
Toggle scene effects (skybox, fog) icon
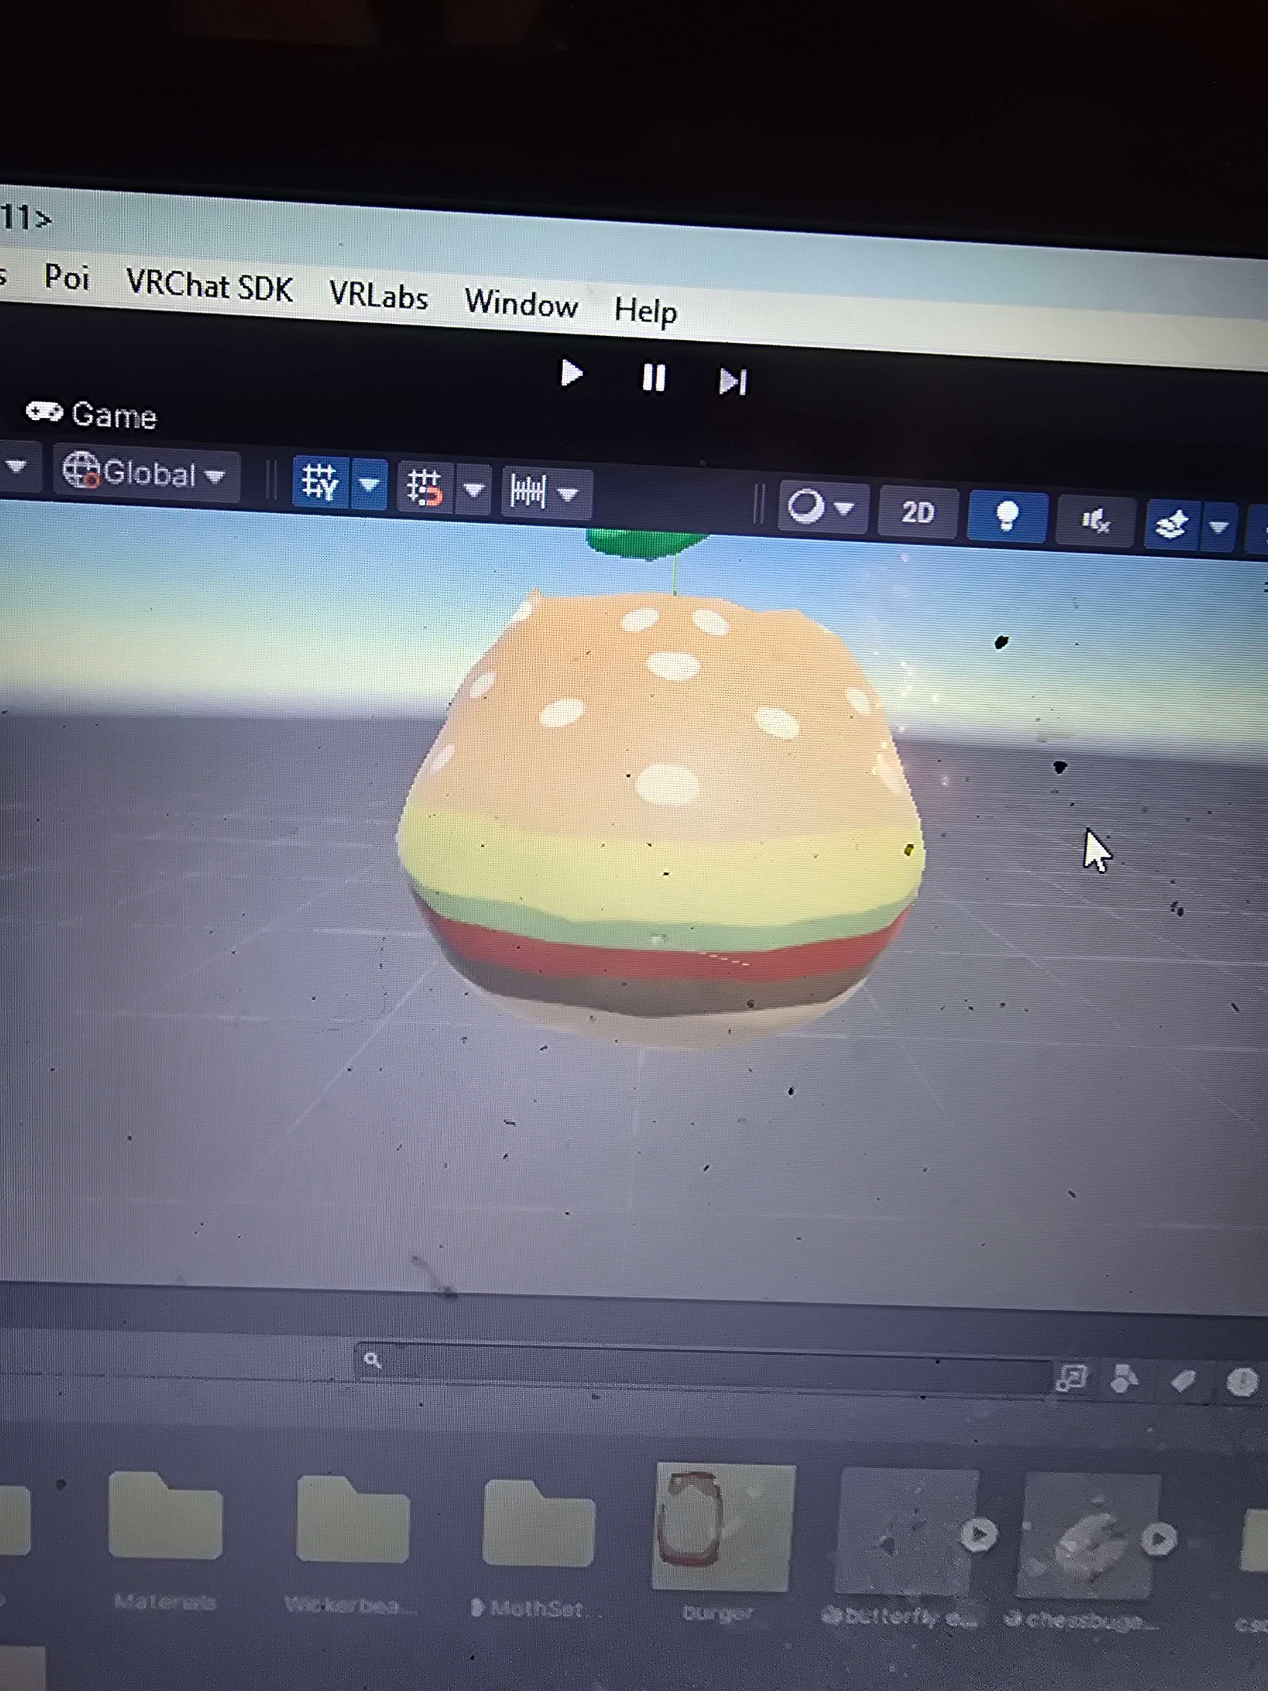coord(1172,525)
